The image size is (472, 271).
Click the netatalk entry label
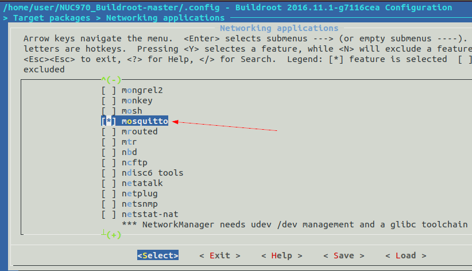(x=142, y=183)
